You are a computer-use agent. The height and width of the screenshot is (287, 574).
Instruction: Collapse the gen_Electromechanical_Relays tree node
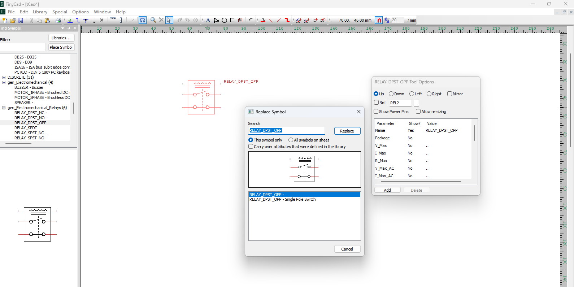click(x=4, y=108)
